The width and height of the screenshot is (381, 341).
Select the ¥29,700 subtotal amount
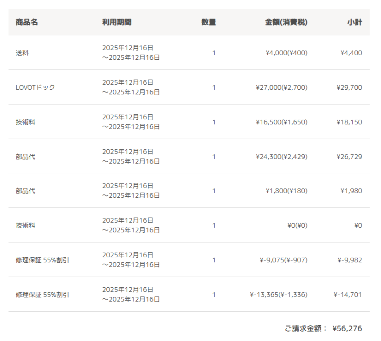pos(349,87)
